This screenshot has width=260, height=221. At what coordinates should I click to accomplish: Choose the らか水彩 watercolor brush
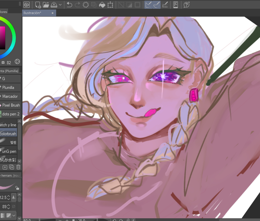pyautogui.click(x=9, y=160)
